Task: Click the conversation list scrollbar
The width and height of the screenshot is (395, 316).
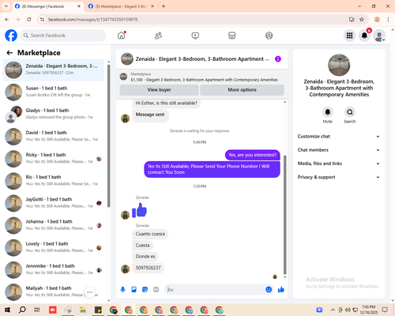Action: [109, 136]
